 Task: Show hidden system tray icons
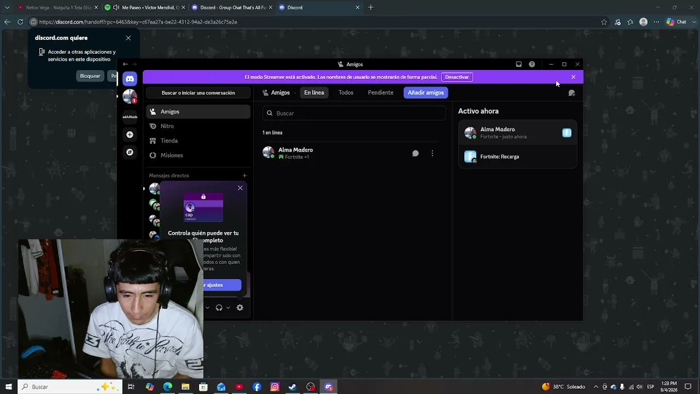[596, 387]
